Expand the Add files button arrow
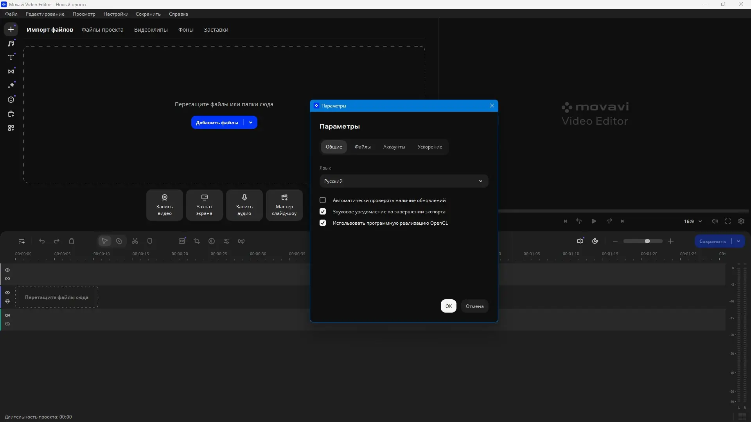 pyautogui.click(x=251, y=123)
